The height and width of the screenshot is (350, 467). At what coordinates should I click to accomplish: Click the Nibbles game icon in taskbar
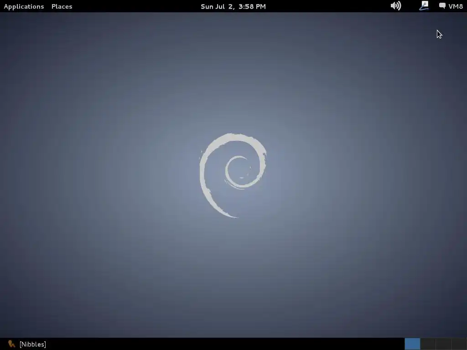coord(11,344)
